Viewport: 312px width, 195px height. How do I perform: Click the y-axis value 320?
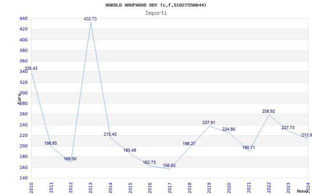click(23, 82)
